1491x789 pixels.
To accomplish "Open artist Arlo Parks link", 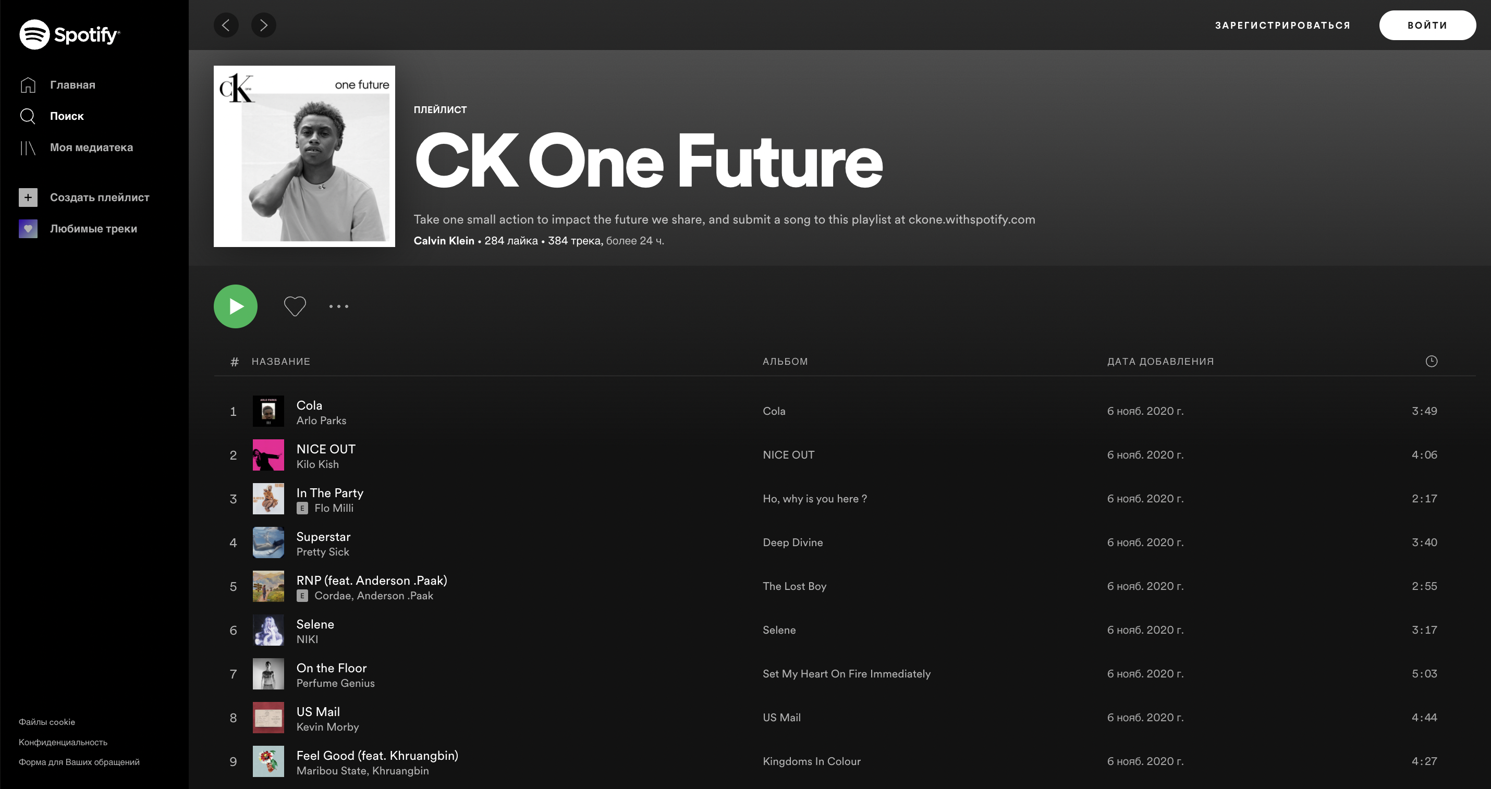I will pos(321,421).
